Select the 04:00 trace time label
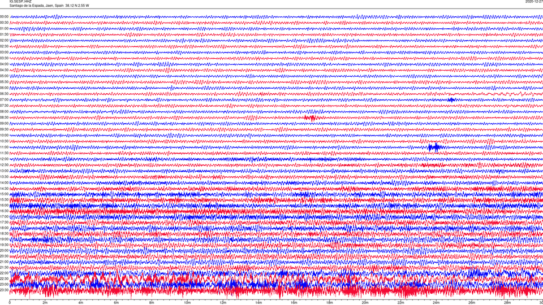Screen dimensions: 543x305 [4, 64]
